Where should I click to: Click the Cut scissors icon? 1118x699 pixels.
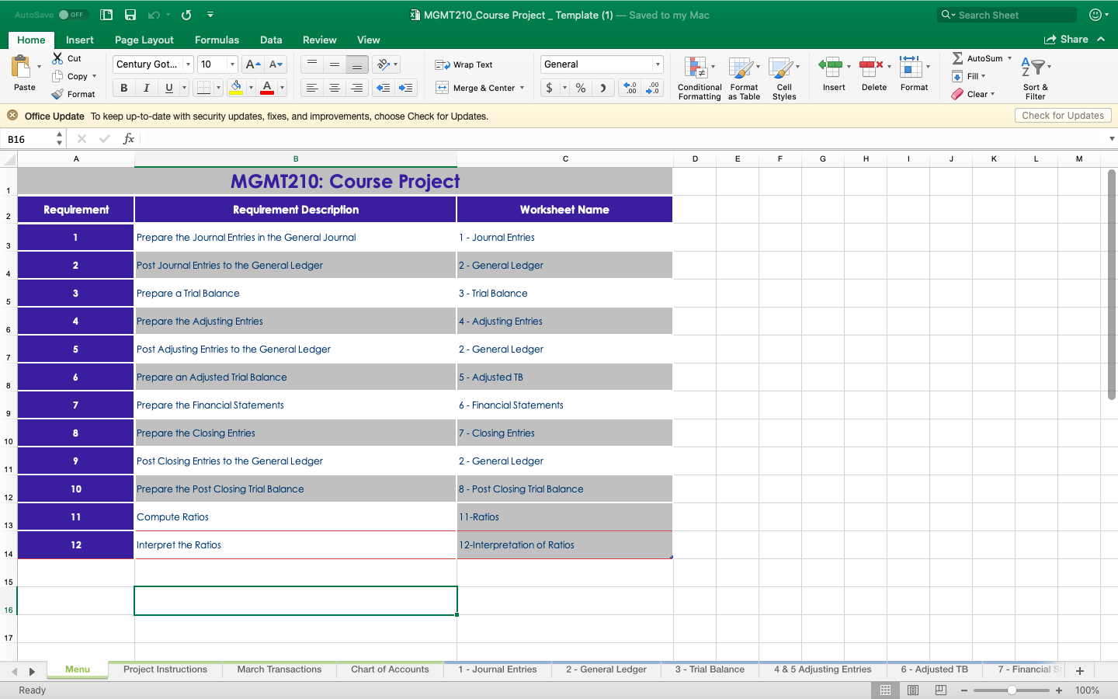(x=57, y=58)
